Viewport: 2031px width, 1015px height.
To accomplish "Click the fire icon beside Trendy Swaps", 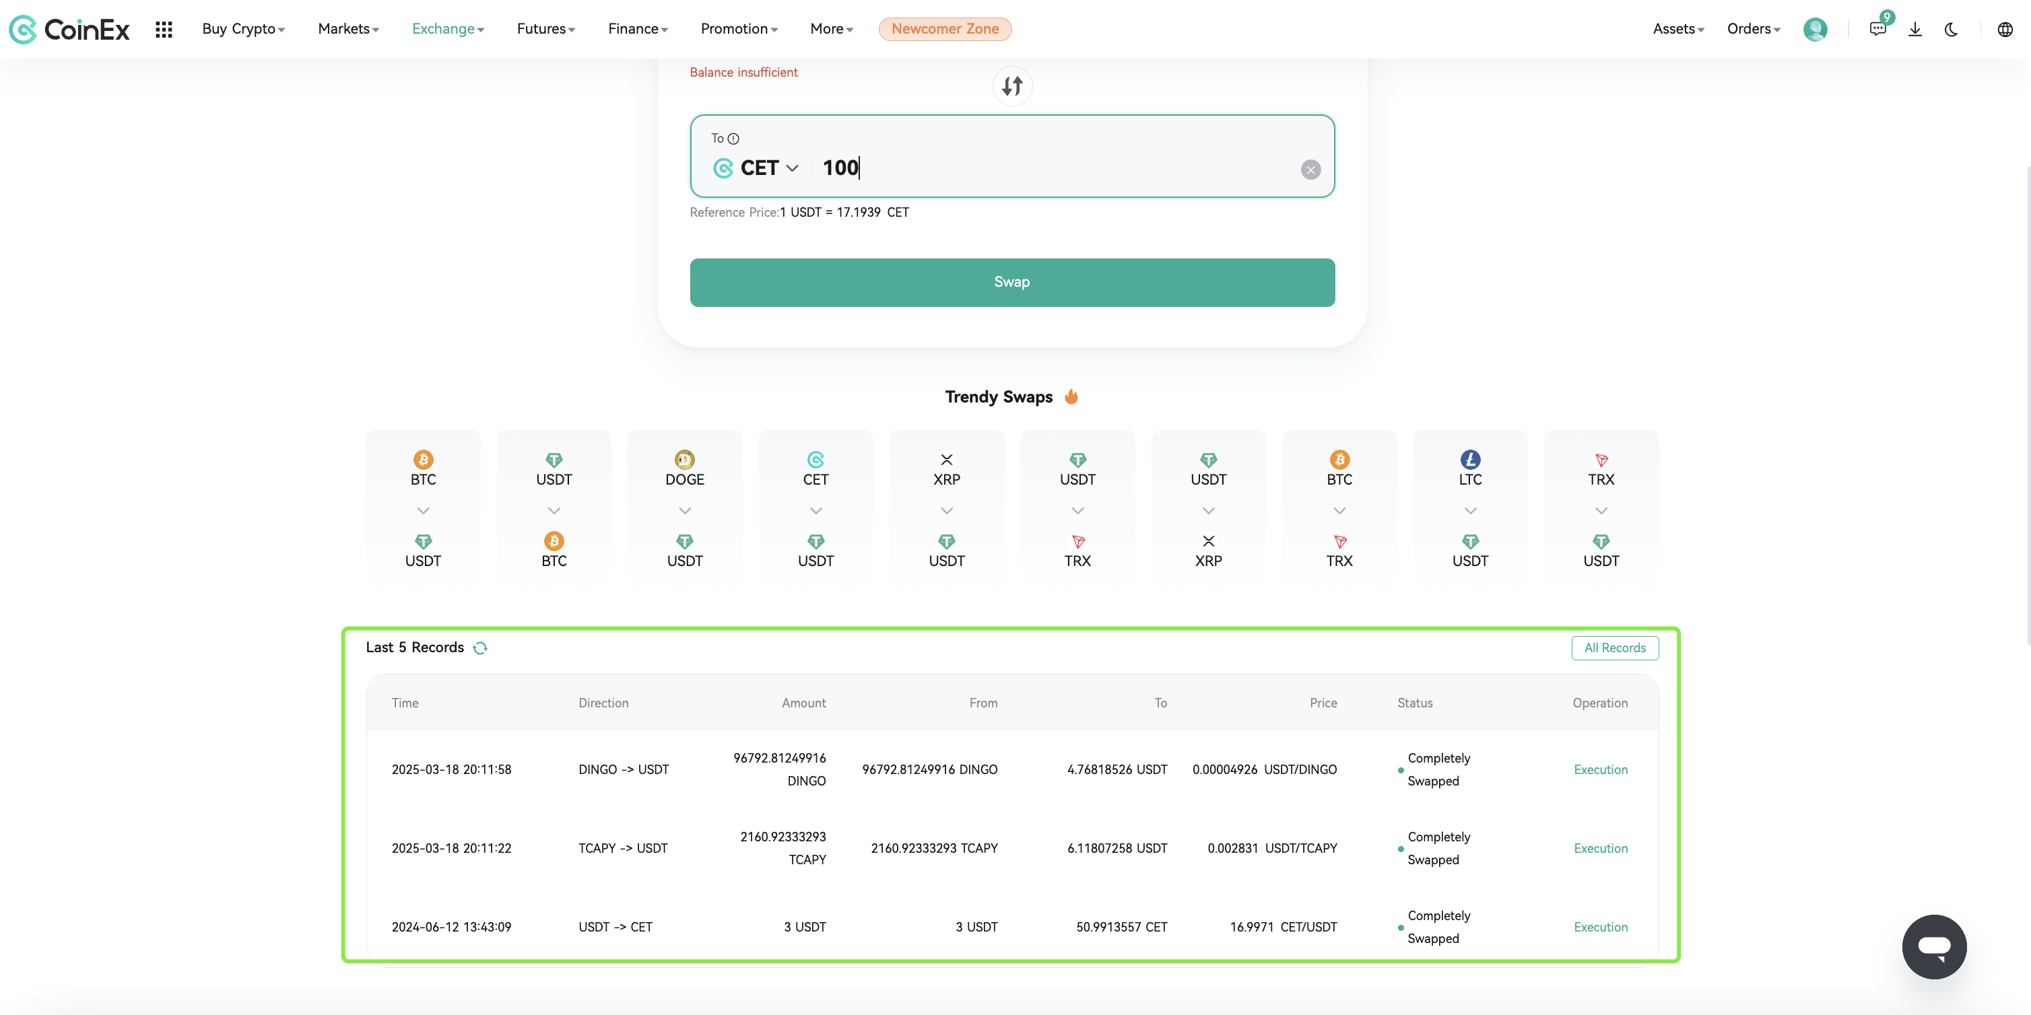I will click(x=1071, y=396).
